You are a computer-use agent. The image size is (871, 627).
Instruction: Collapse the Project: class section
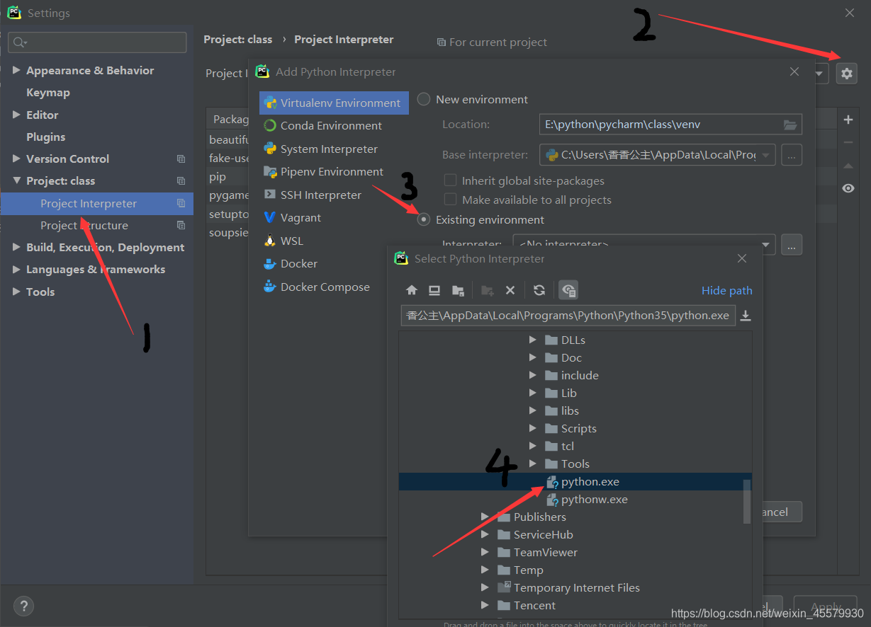[x=16, y=181]
